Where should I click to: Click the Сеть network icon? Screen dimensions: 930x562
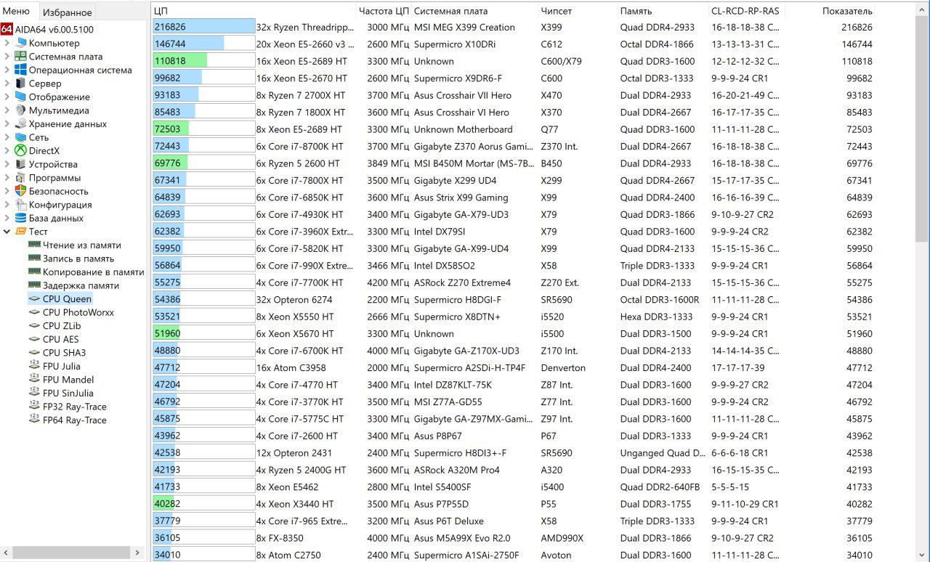point(21,137)
